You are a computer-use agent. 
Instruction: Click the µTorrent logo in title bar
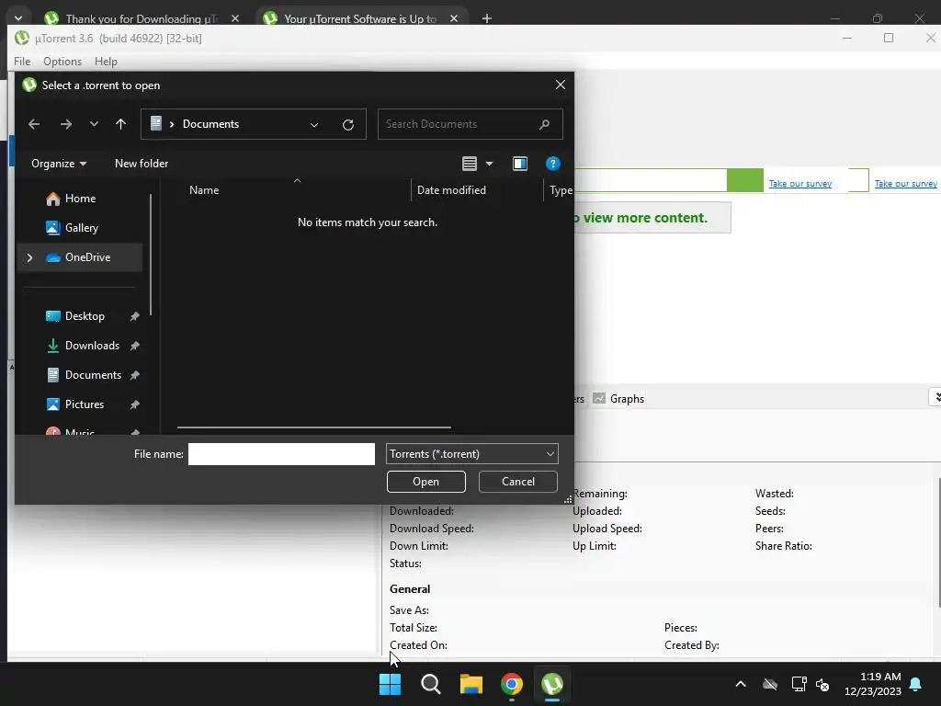[x=22, y=39]
